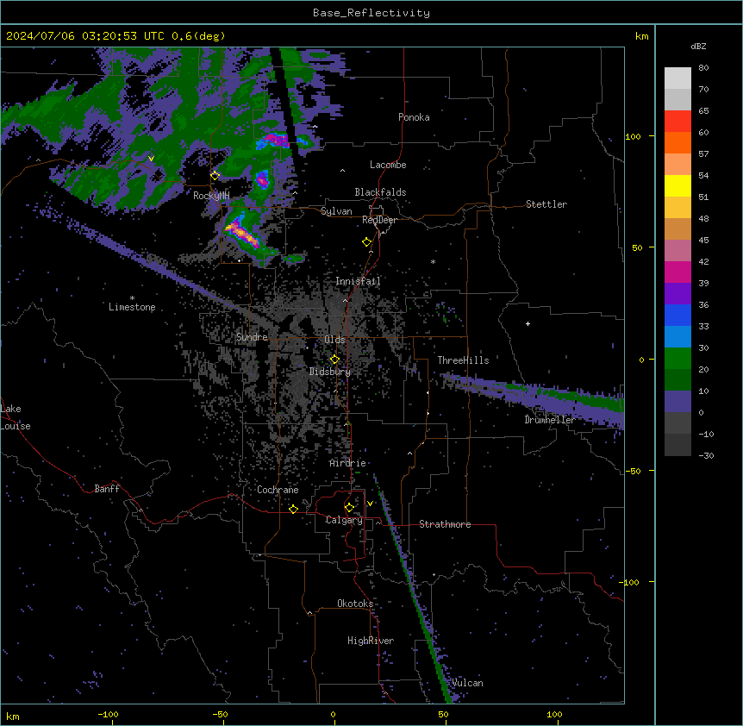Click the Strathmore label
743x726 pixels.
click(x=445, y=524)
